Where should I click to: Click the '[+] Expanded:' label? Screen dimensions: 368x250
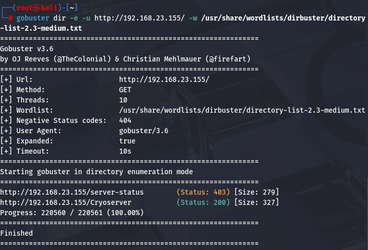point(27,141)
